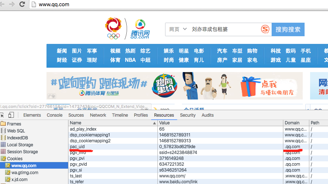Select the pgv_pvid cookie row
Screen dimensions: 328x184
tap(198, 164)
